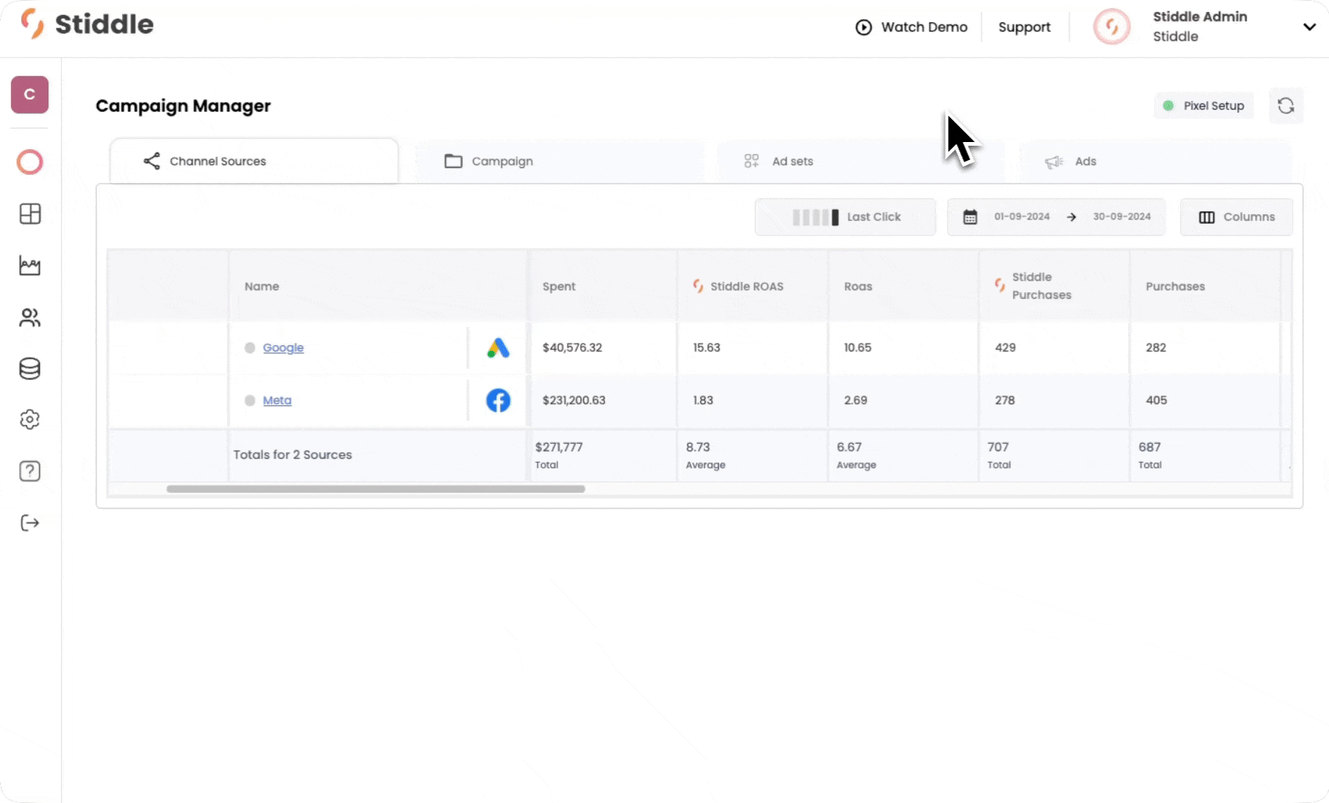Click the 10.65 Roas value
1329x803 pixels.
pyautogui.click(x=857, y=347)
